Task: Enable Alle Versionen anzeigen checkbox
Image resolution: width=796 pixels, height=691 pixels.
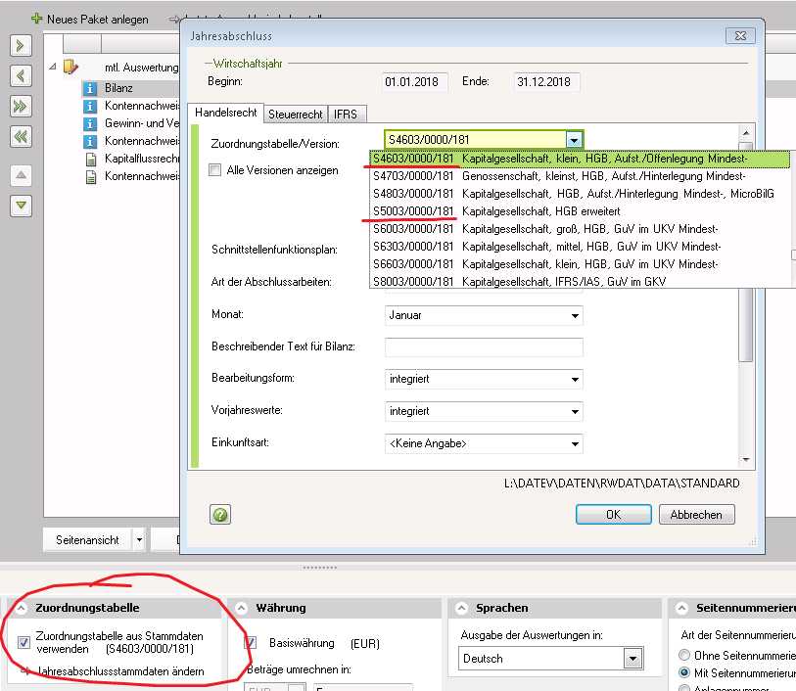Action: pyautogui.click(x=215, y=170)
